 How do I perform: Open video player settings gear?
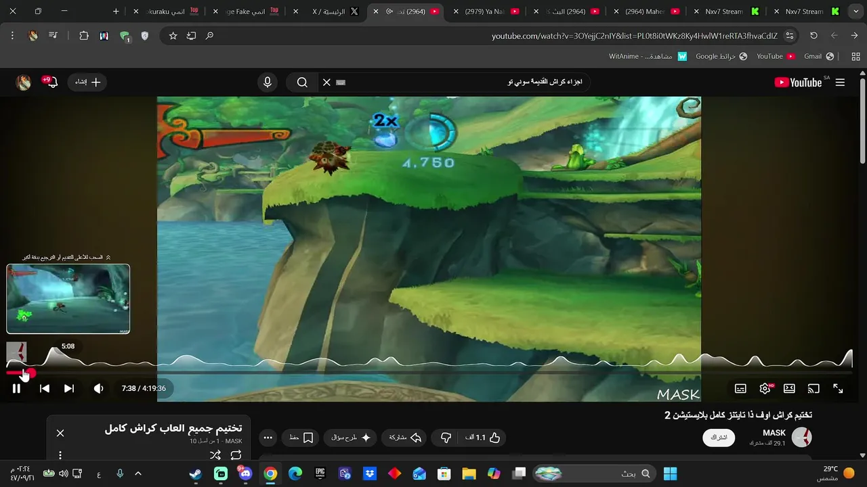point(765,388)
